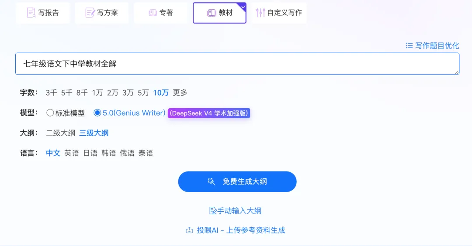Switch to the 写方案 tab
472x247 pixels.
(x=102, y=13)
